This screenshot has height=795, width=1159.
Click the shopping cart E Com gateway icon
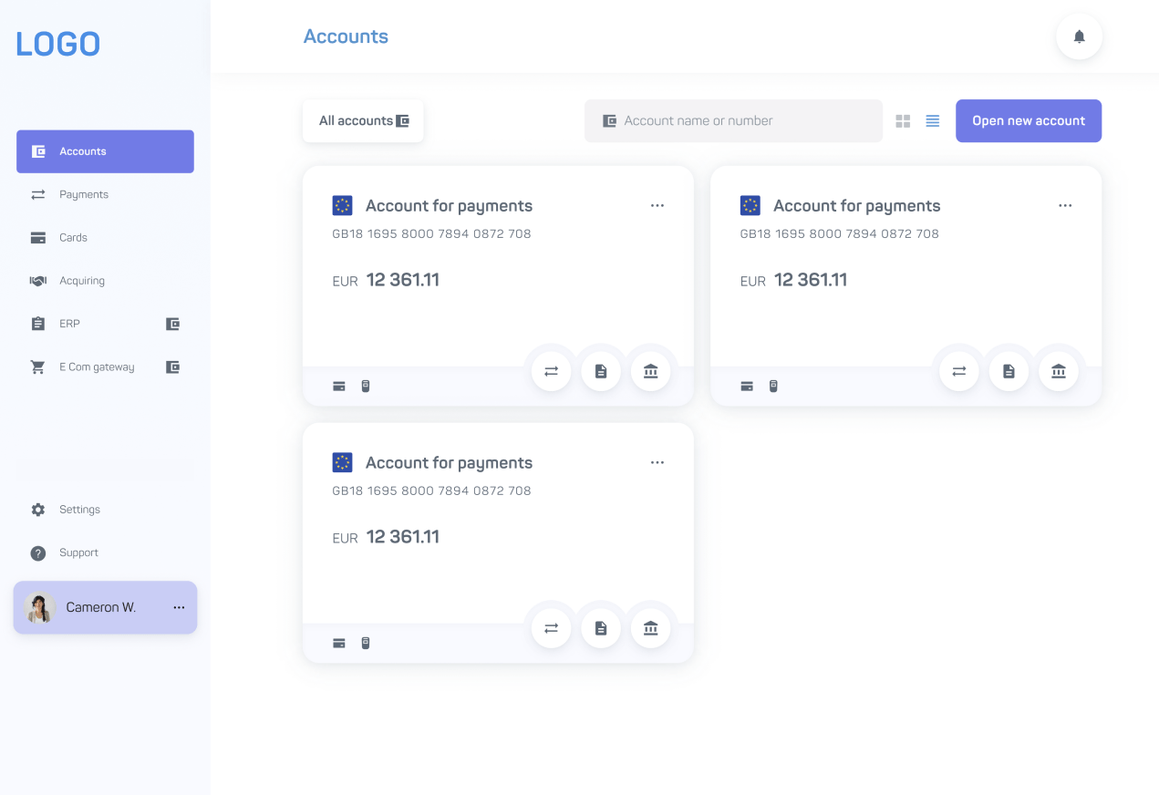pos(37,367)
